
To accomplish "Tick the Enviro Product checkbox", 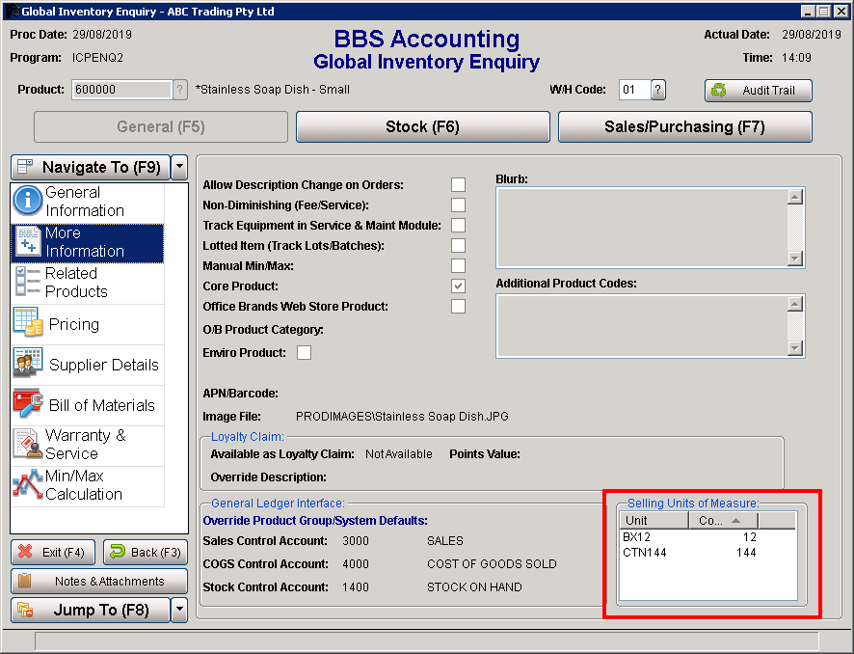I will (304, 353).
